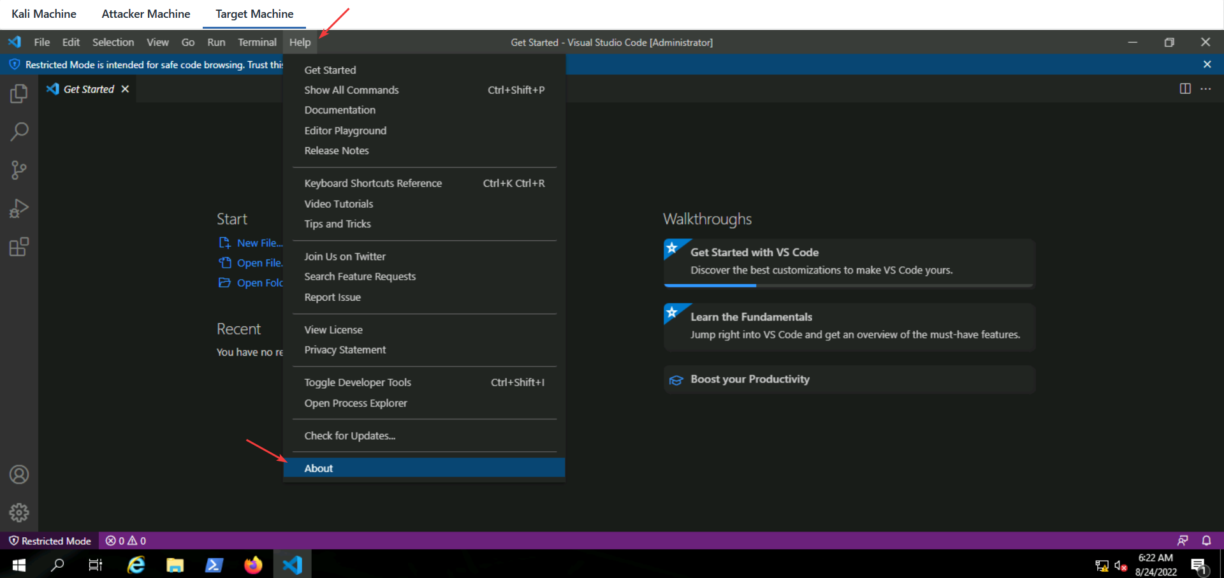
Task: Choose Report Issue
Action: pos(425,297)
